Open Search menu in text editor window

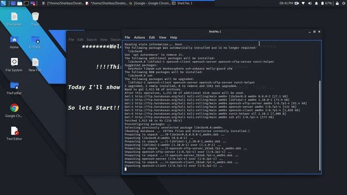(92, 40)
